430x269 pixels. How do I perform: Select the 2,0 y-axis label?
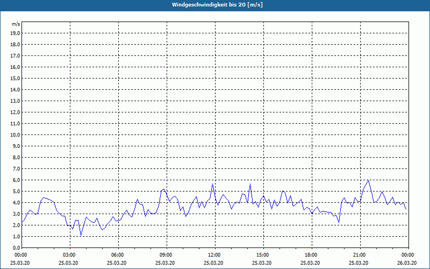tap(17, 225)
